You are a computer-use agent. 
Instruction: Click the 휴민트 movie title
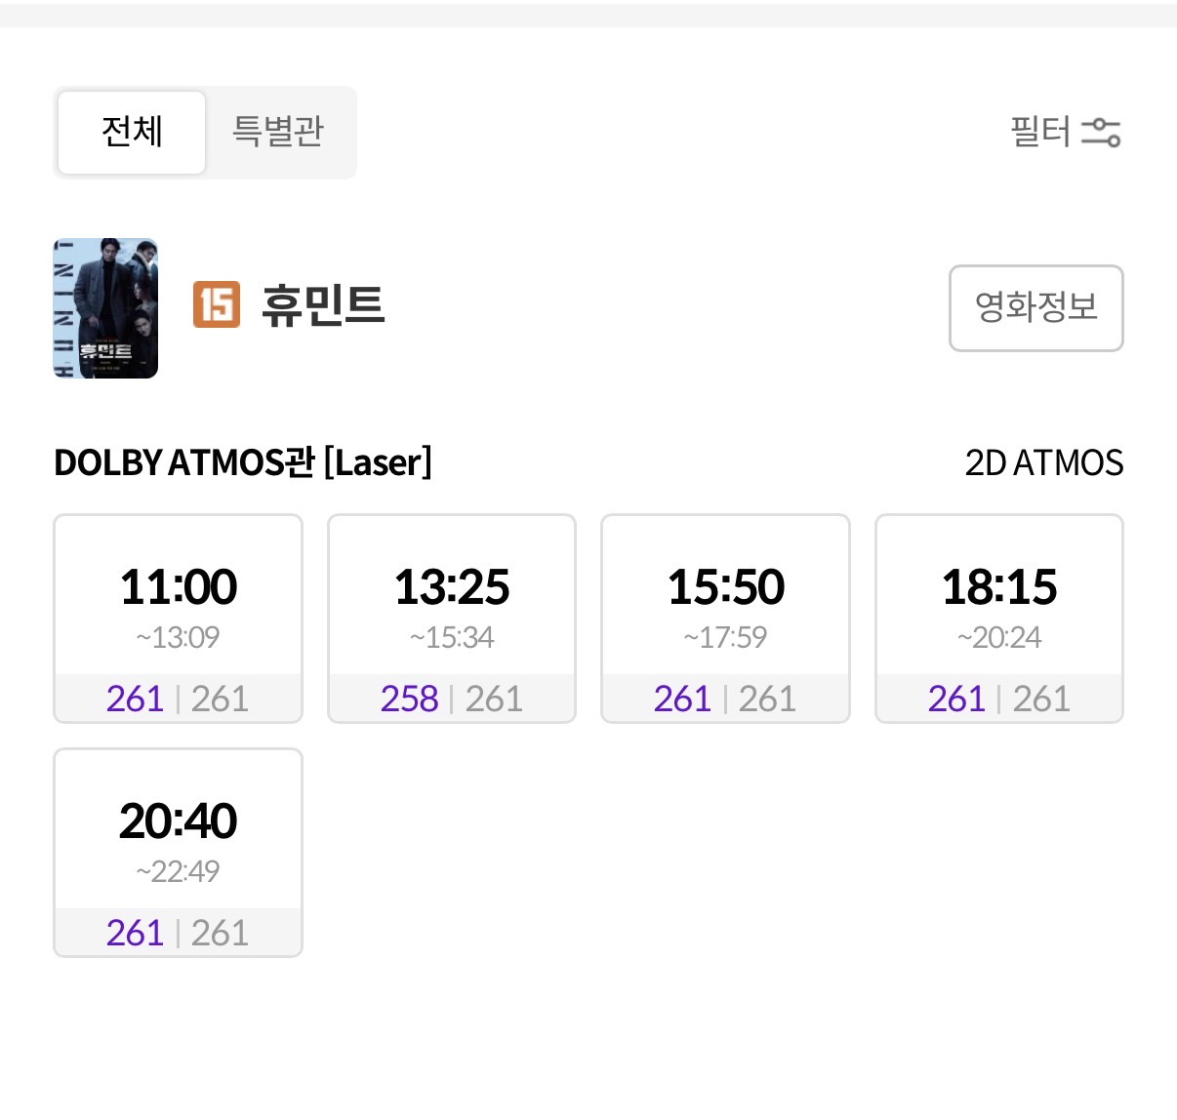[x=323, y=305]
